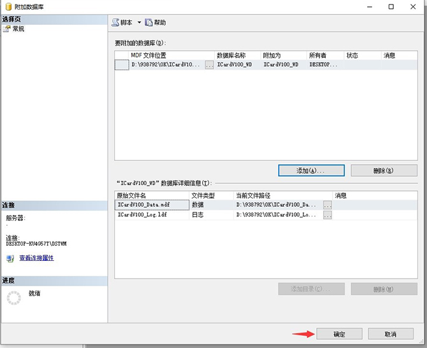Open the Script dropdown arrow
427x348 pixels.
point(139,22)
